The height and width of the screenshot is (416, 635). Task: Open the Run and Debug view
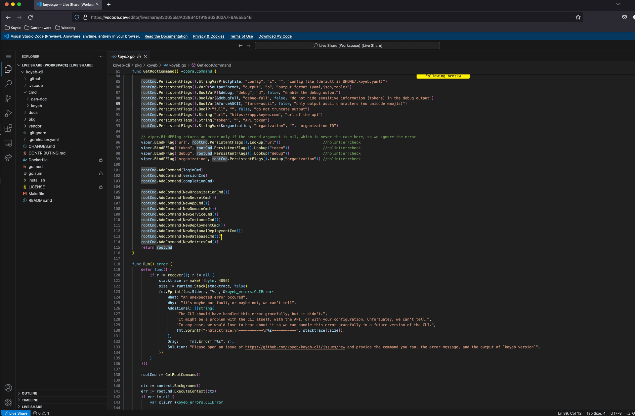click(x=8, y=113)
